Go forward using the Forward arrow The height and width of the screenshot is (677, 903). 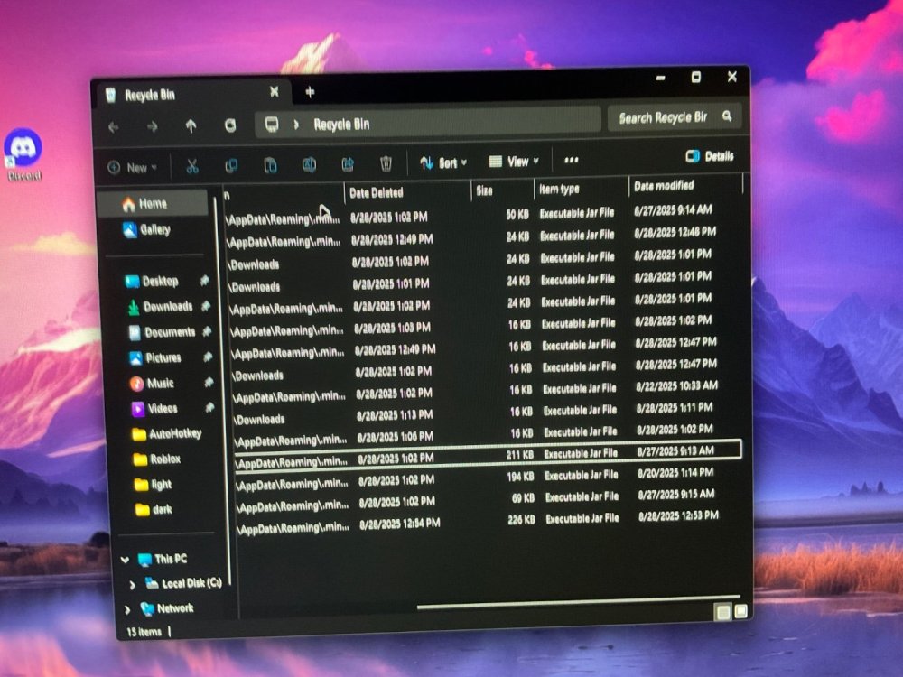[152, 126]
